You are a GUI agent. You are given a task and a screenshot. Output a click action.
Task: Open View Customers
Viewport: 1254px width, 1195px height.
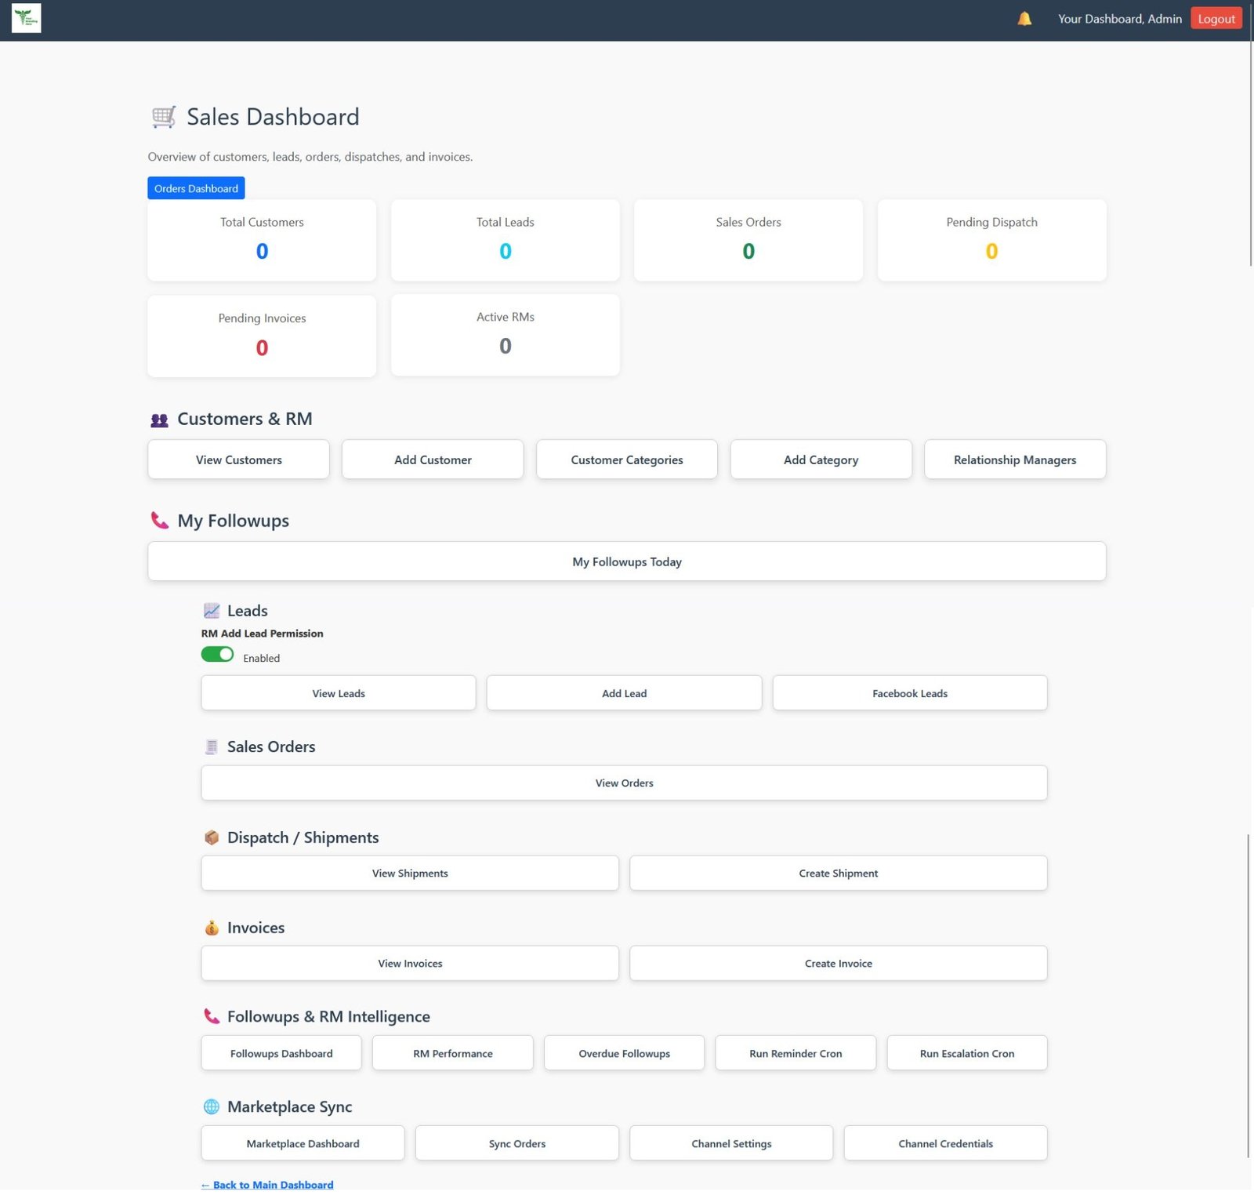click(238, 459)
